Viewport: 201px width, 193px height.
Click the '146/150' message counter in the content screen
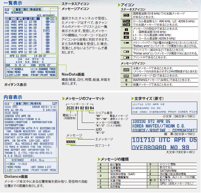pyautogui.click(x=51, y=110)
